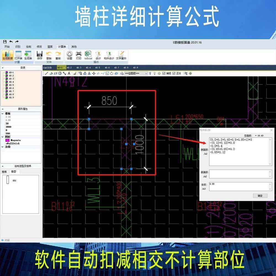276x276 pixels.
Task: Open table with 打开表 icon
Action: 18,55
